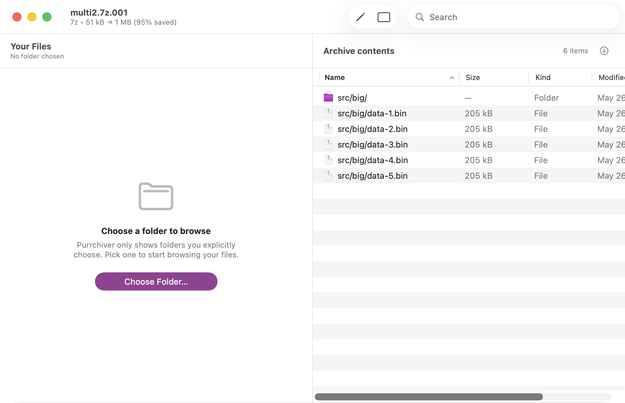Click the May 26 date of src/big/
The width and height of the screenshot is (625, 403).
(x=611, y=97)
